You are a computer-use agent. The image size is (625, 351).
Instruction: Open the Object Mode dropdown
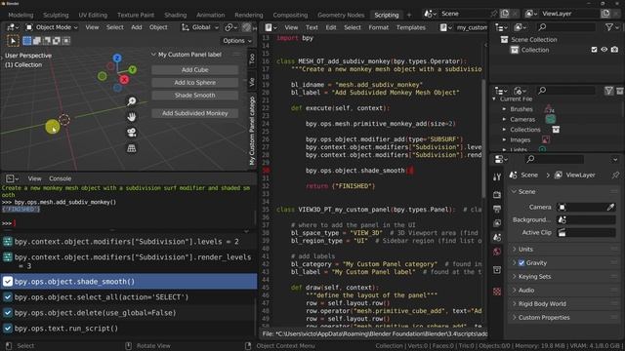coord(52,27)
